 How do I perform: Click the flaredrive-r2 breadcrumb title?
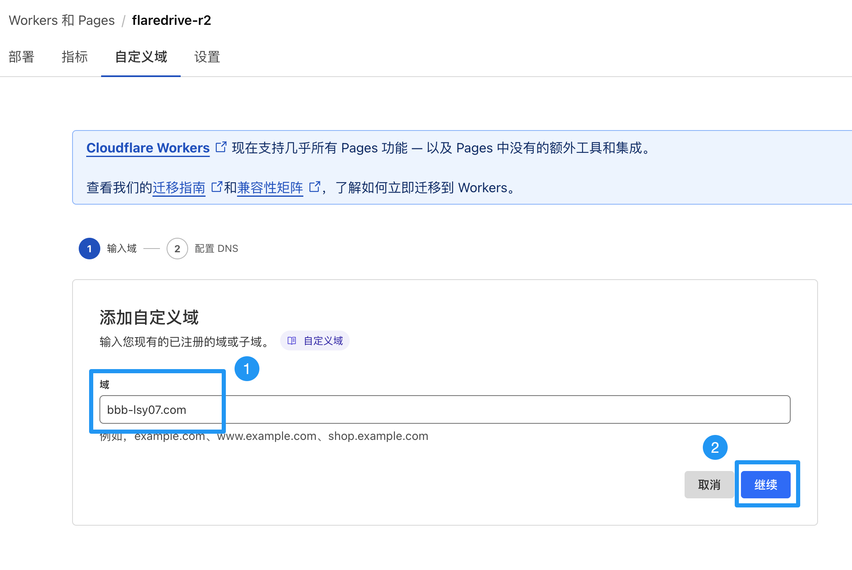[172, 20]
